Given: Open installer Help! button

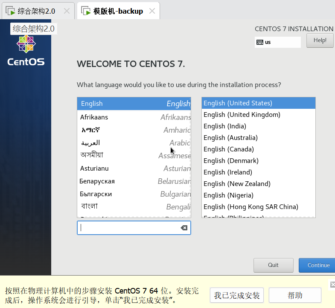Looking at the screenshot, I should [x=320, y=41].
